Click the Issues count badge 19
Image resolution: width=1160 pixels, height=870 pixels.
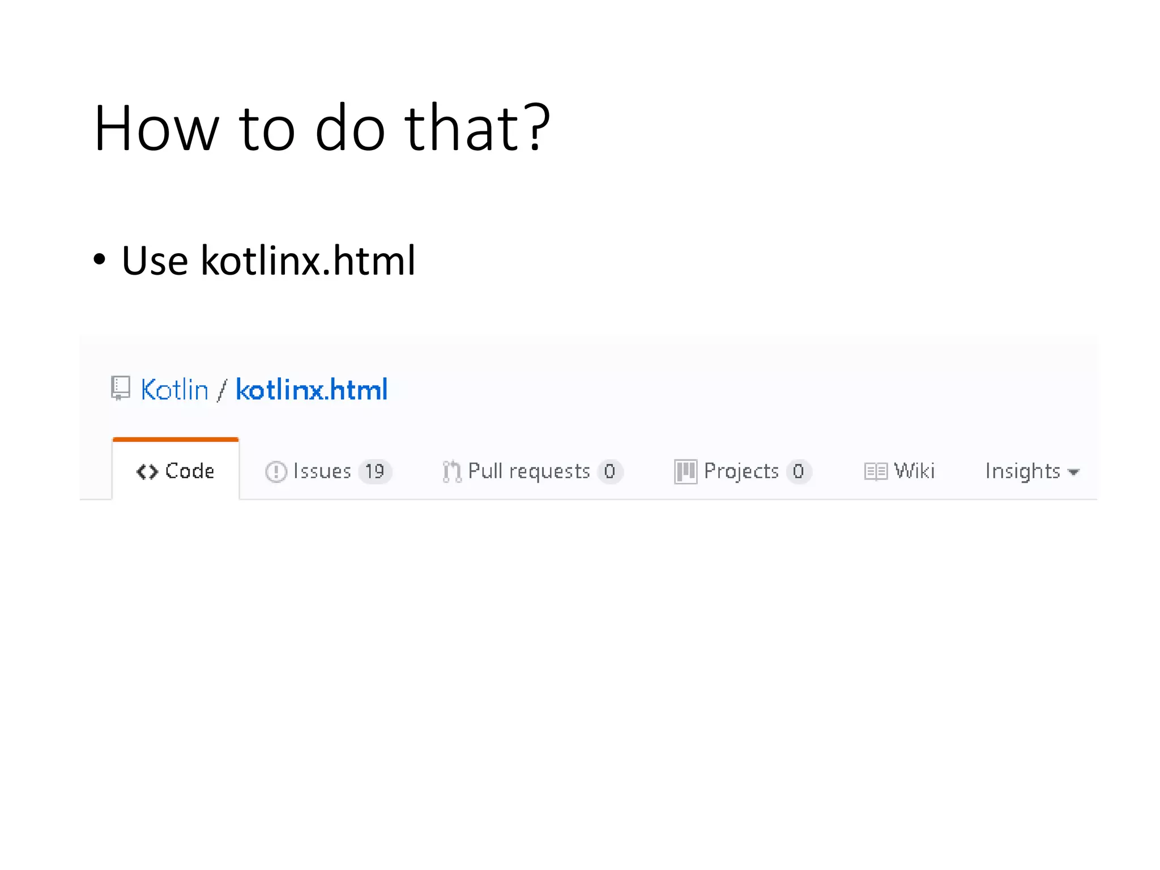tap(374, 471)
